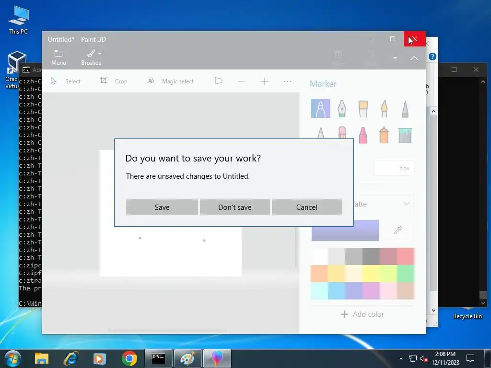This screenshot has width=491, height=368.
Task: Select the Spray can tool
Action: point(384,135)
